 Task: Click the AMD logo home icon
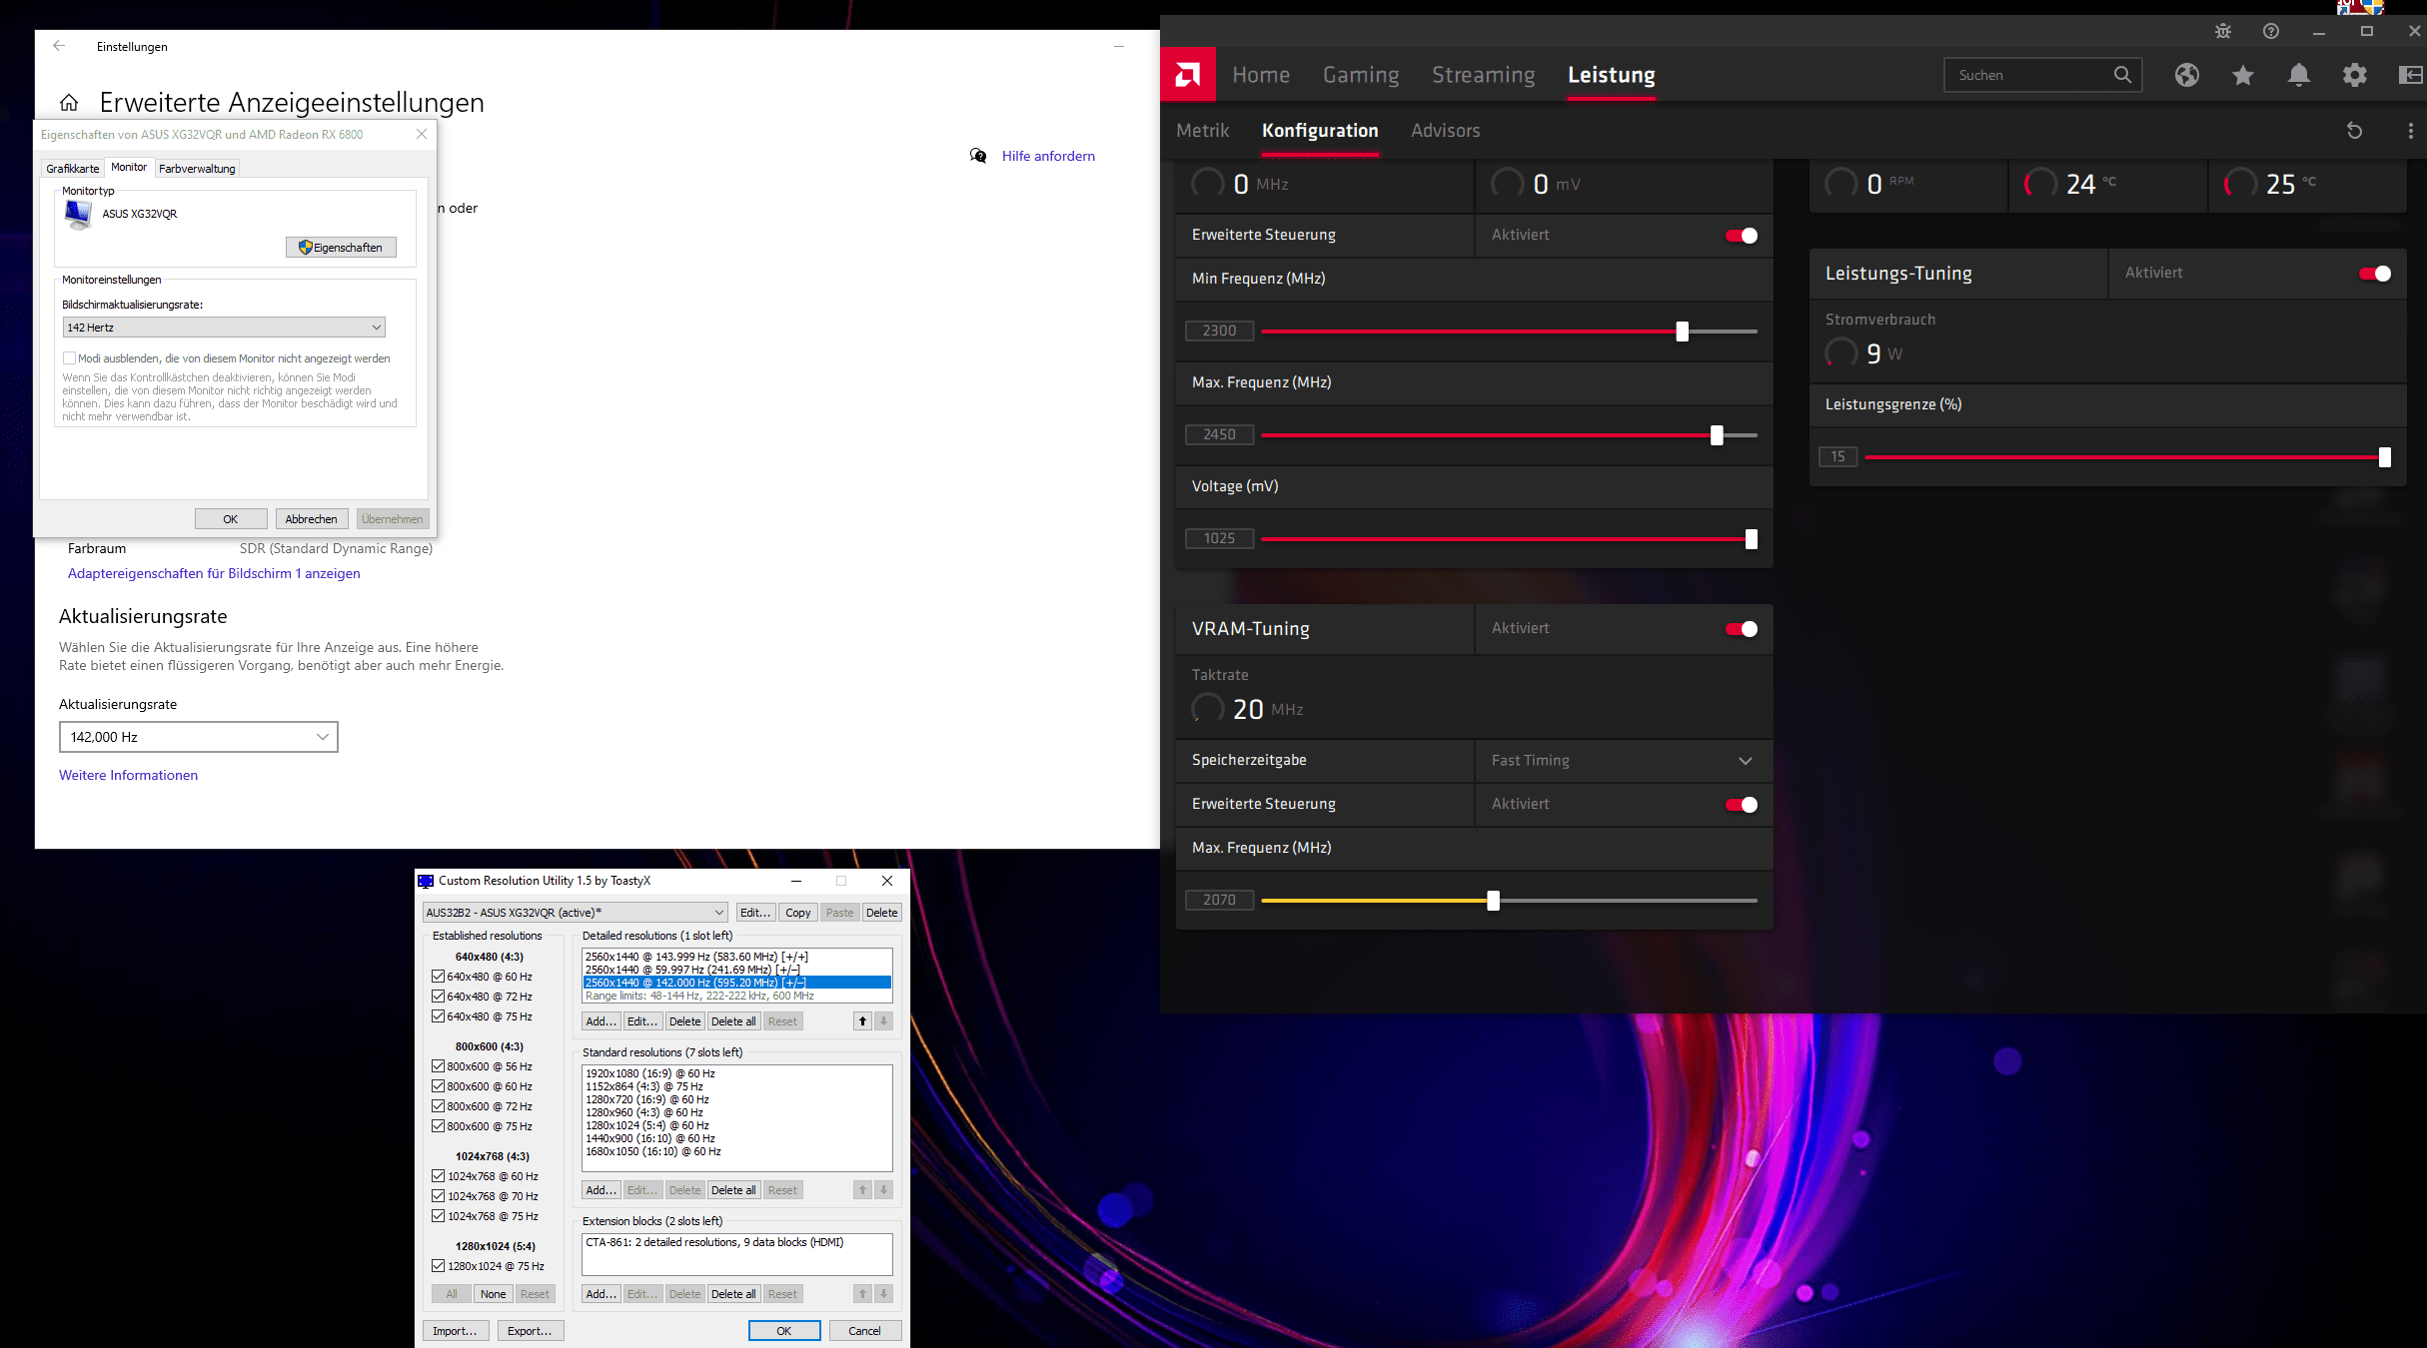click(1188, 75)
